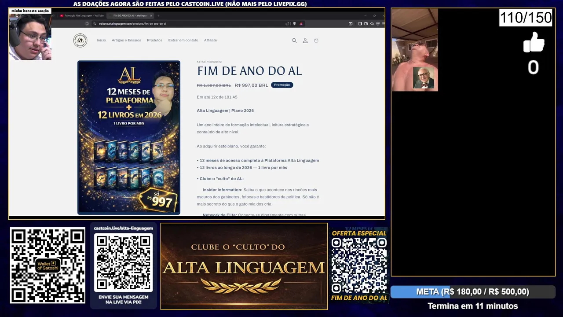Go to the Início menu link
The width and height of the screenshot is (563, 317).
tap(101, 41)
